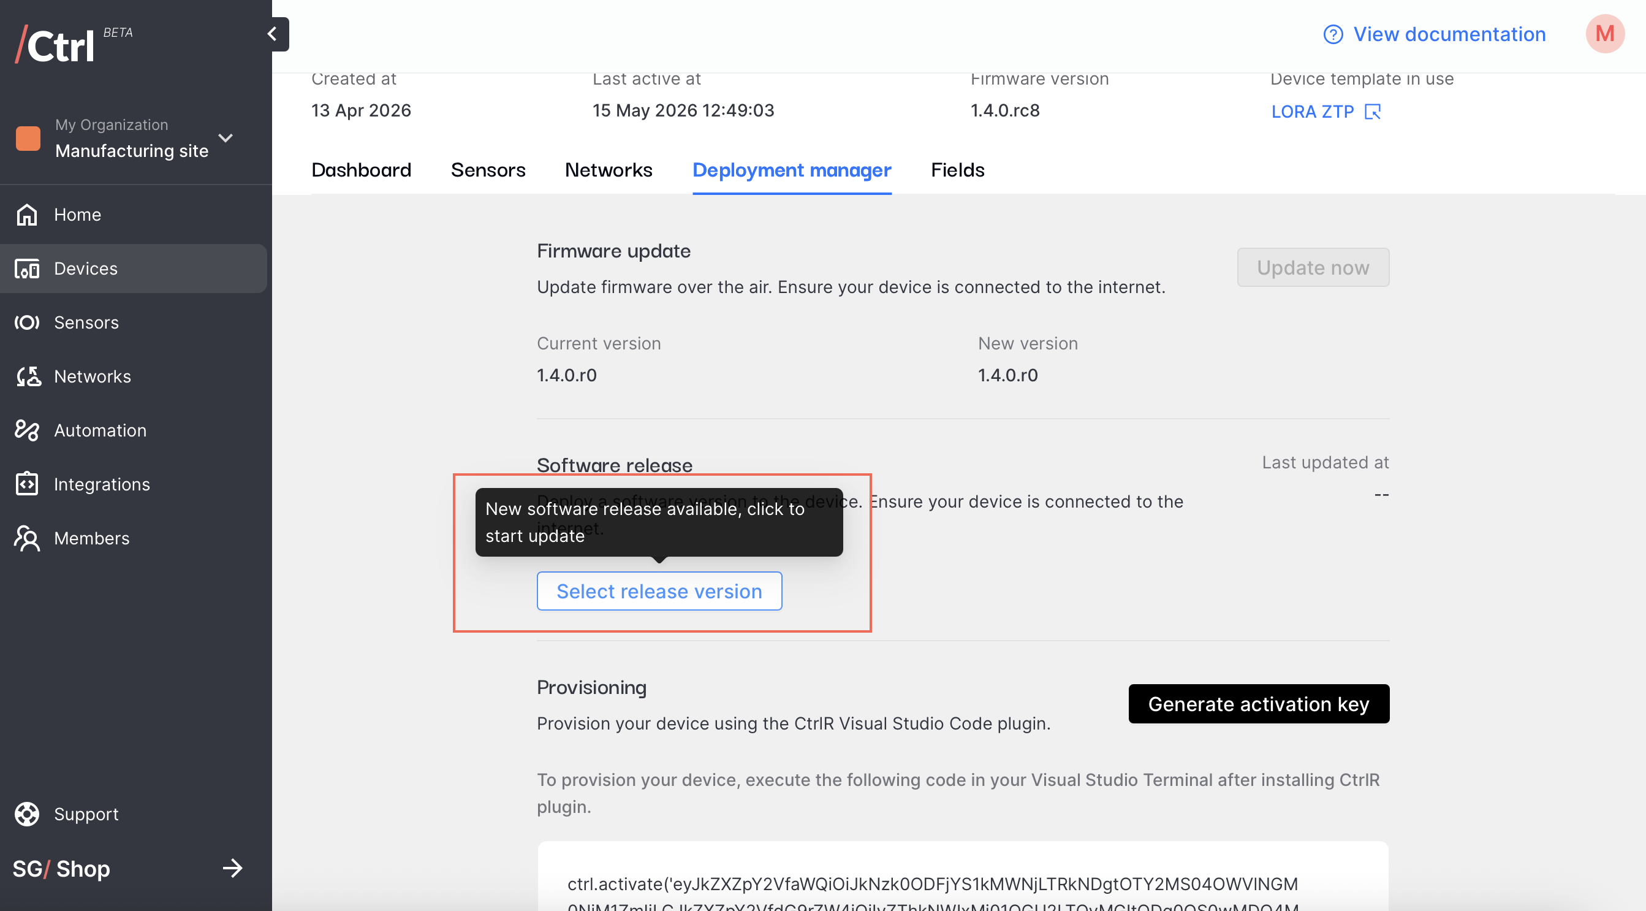Click Select release version button
The width and height of the screenshot is (1646, 911).
pyautogui.click(x=659, y=592)
